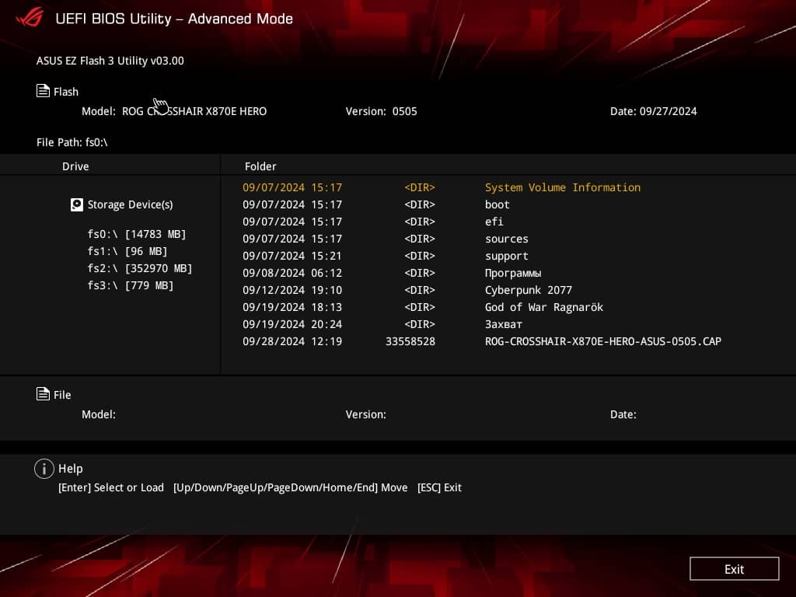
Task: Click the Drive column header
Action: click(x=75, y=166)
